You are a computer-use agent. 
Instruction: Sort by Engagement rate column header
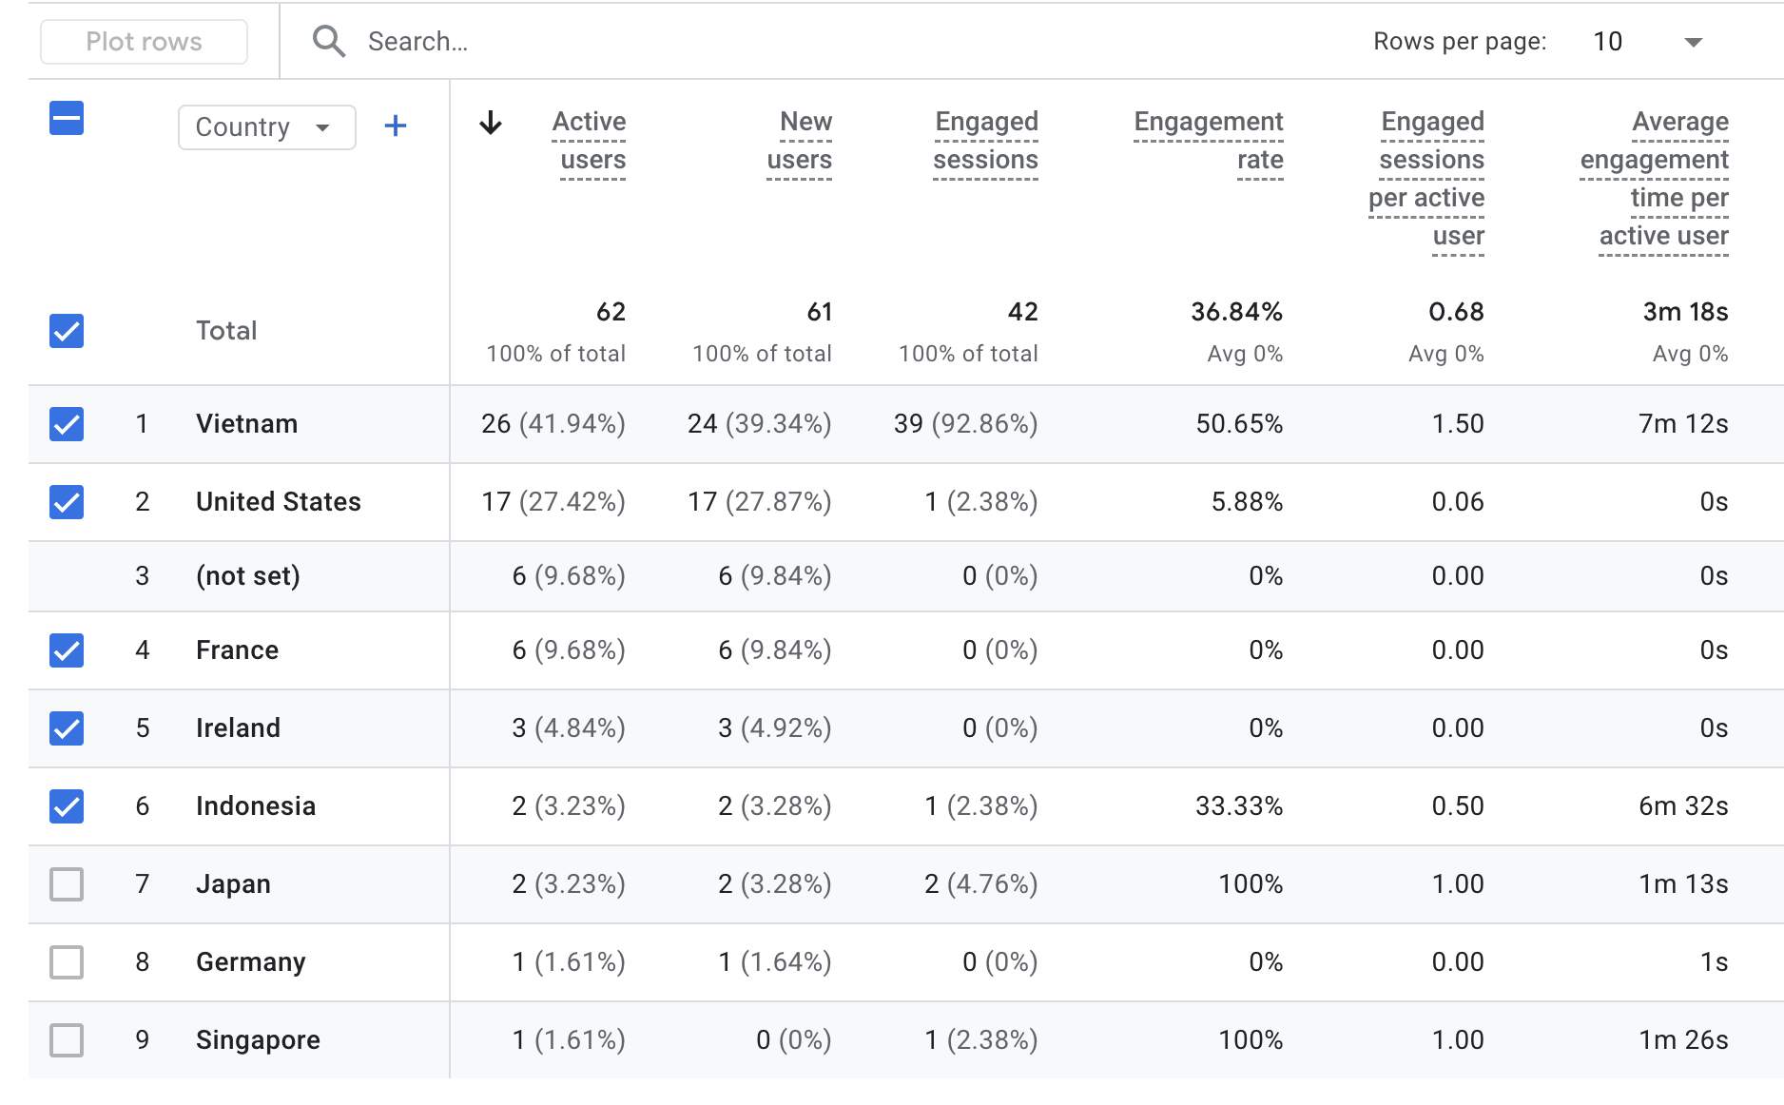click(1209, 141)
